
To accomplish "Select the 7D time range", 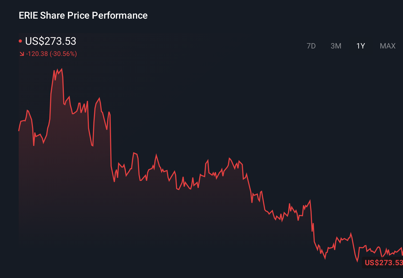I will pyautogui.click(x=311, y=46).
